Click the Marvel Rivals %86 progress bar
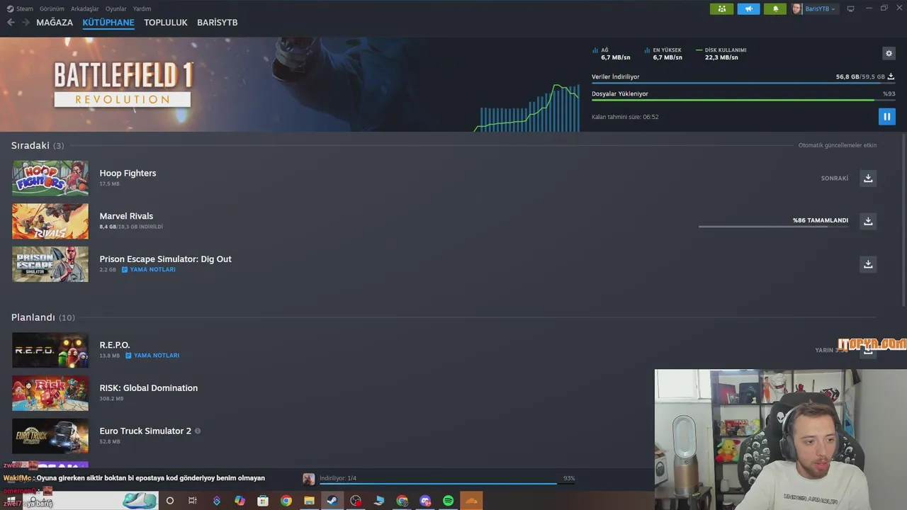 point(773,227)
